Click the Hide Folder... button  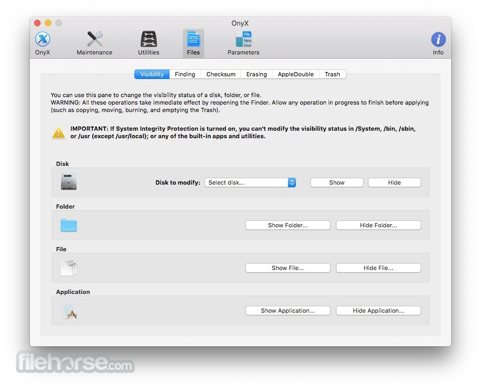tap(379, 225)
